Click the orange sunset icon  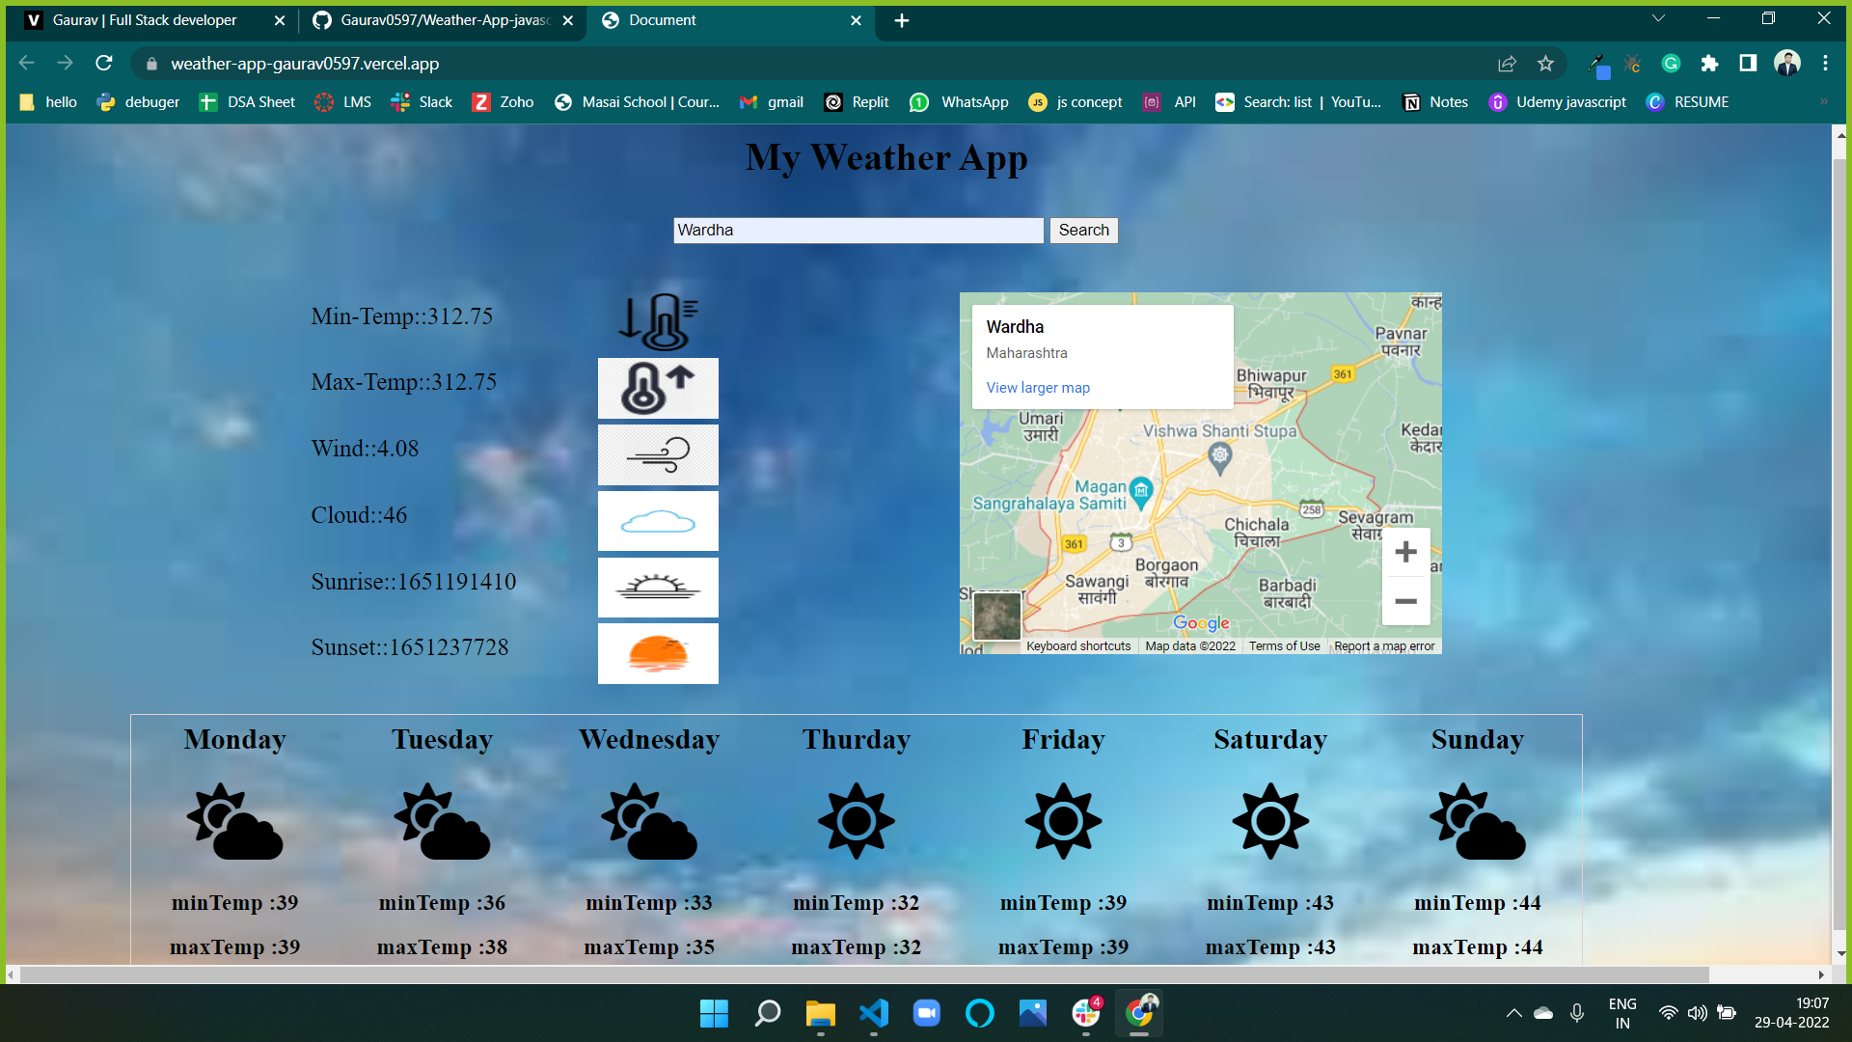657,653
